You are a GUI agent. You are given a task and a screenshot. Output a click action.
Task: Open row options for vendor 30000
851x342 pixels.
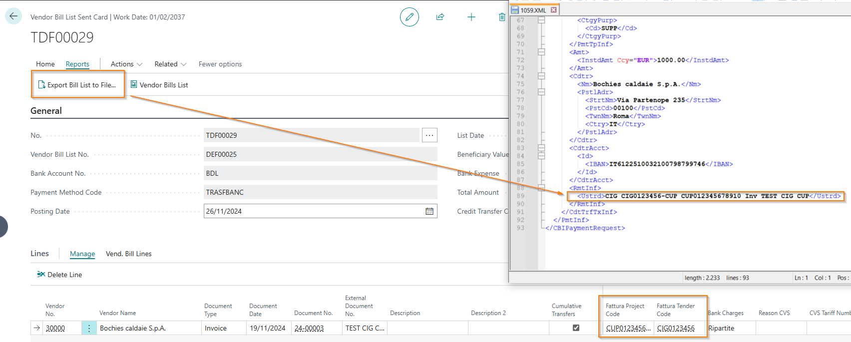coord(89,328)
